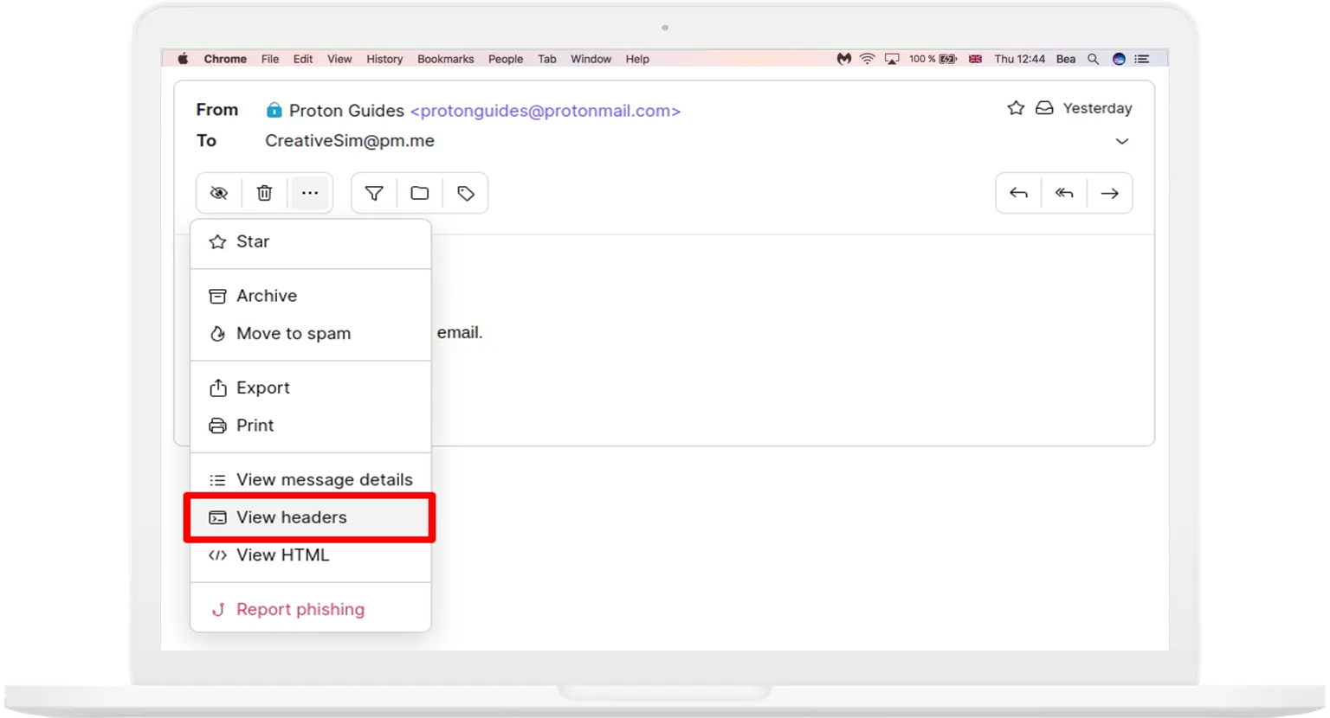This screenshot has width=1330, height=718.
Task: Choose View HTML menu entry
Action: click(311, 555)
